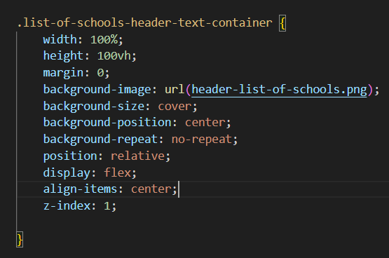The height and width of the screenshot is (258, 389).
Task: Click the position property on the relative line
Action: click(x=70, y=156)
